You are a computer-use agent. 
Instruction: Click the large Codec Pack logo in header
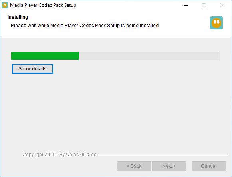[216, 23]
